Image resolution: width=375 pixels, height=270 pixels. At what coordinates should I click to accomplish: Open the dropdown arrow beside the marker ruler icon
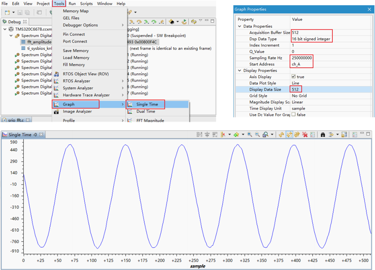[230, 135]
